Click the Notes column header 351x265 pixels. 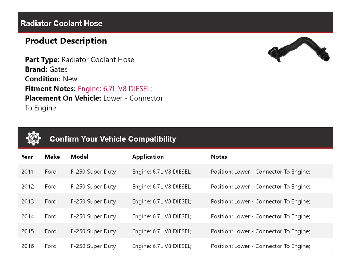pyautogui.click(x=219, y=157)
